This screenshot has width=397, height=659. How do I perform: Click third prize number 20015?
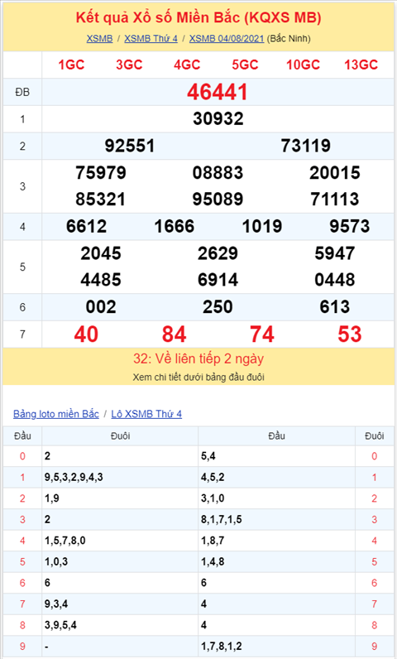(334, 173)
